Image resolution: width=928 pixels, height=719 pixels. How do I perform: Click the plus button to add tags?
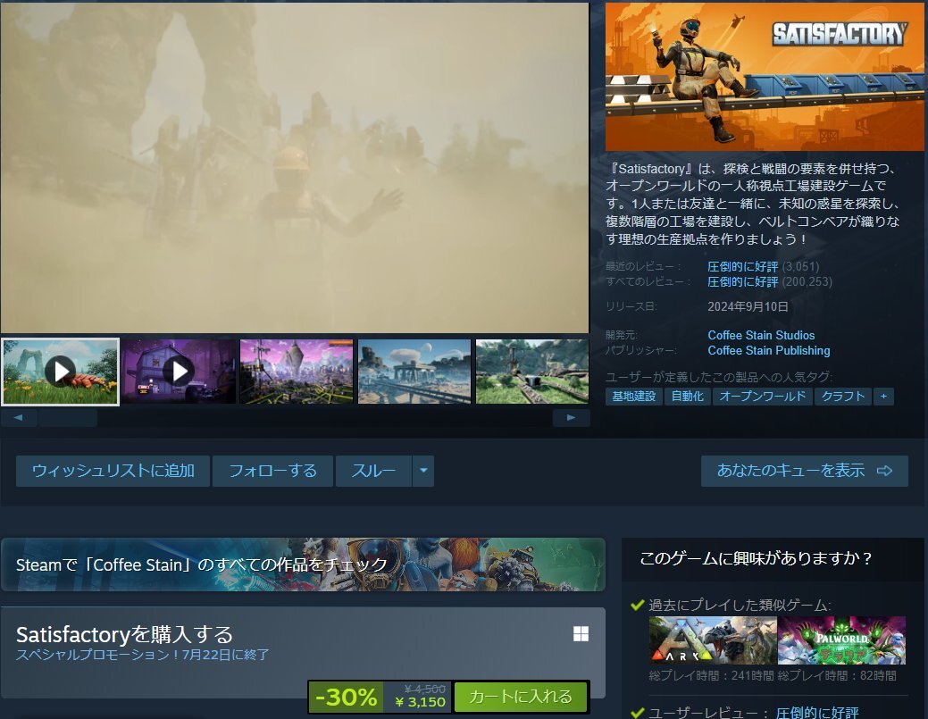(x=883, y=397)
